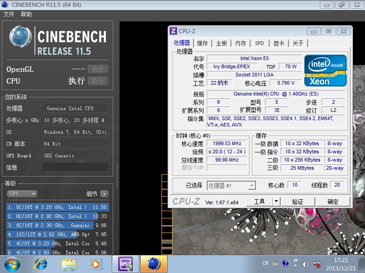Click the 处理器 field Genuine Intel CPU
Screen dimensions: 365x273
pyautogui.click(x=75, y=108)
